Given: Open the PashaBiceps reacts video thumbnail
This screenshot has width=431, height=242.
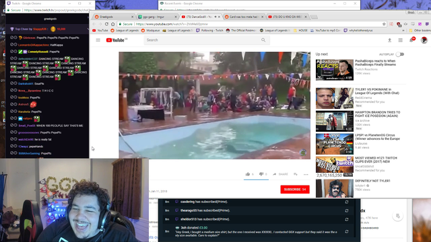Looking at the screenshot, I should 335,70.
